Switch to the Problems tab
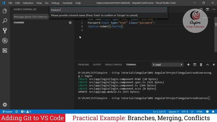 tap(83, 65)
